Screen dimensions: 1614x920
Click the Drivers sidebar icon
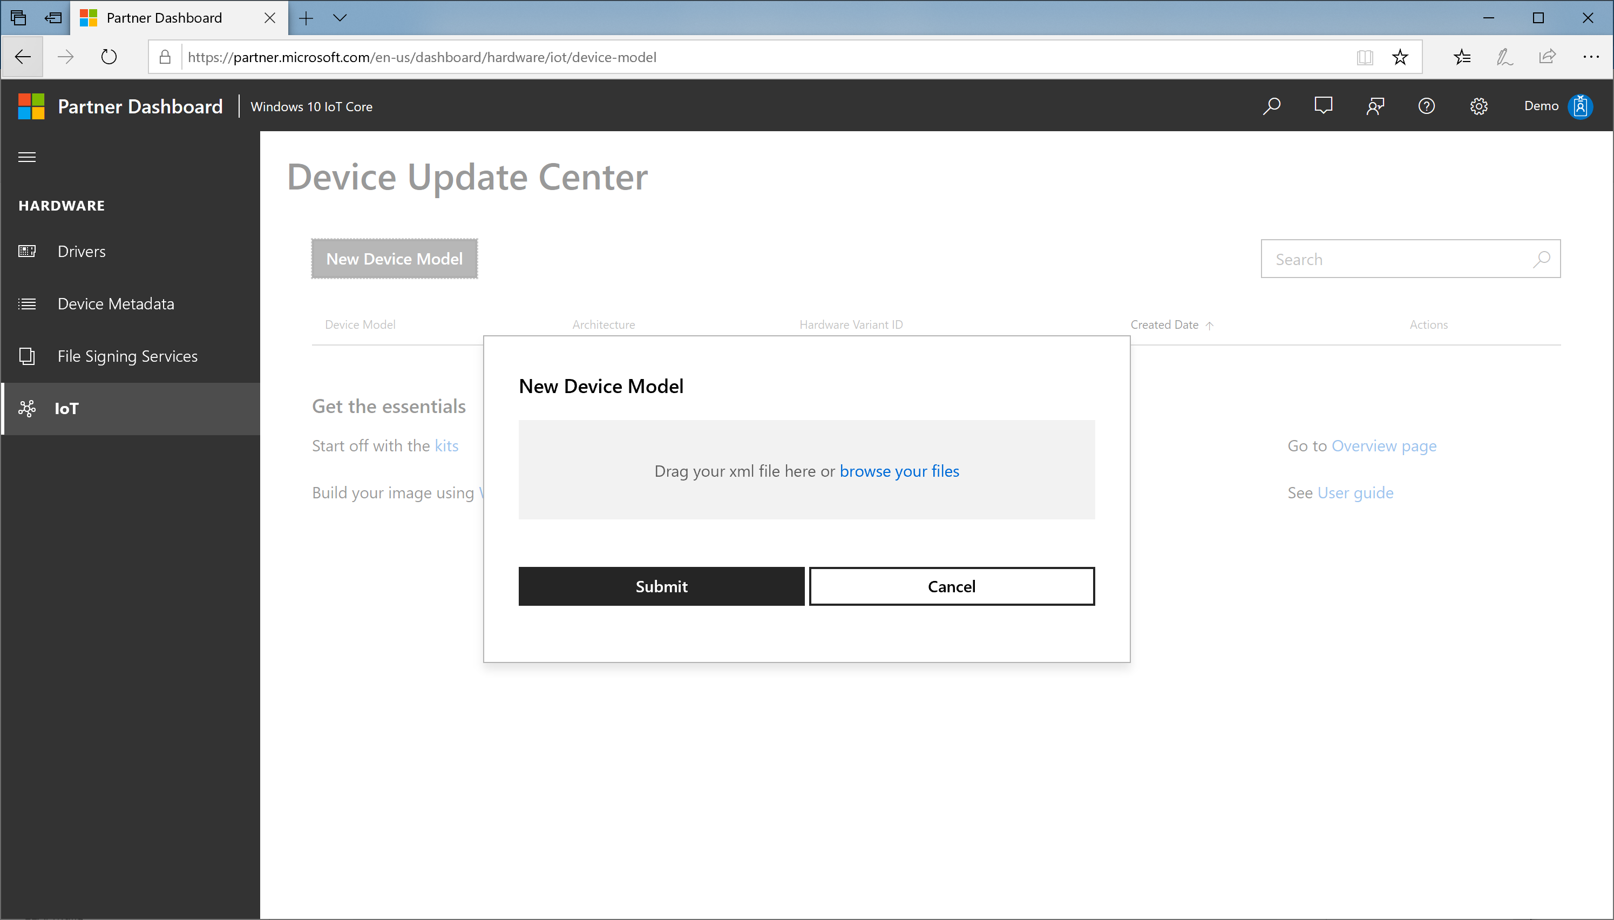(x=30, y=251)
